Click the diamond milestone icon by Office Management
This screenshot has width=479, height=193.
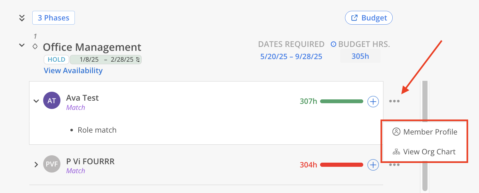point(35,47)
